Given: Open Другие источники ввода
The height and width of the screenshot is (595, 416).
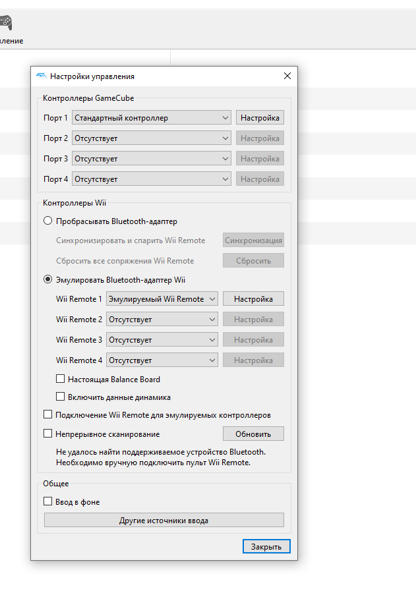Looking at the screenshot, I should coord(164,521).
